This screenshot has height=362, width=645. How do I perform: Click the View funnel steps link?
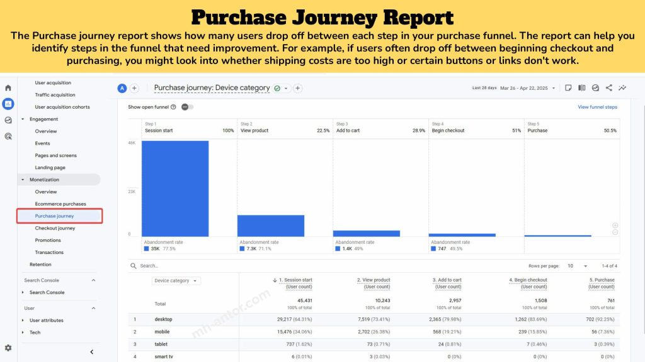(x=597, y=107)
